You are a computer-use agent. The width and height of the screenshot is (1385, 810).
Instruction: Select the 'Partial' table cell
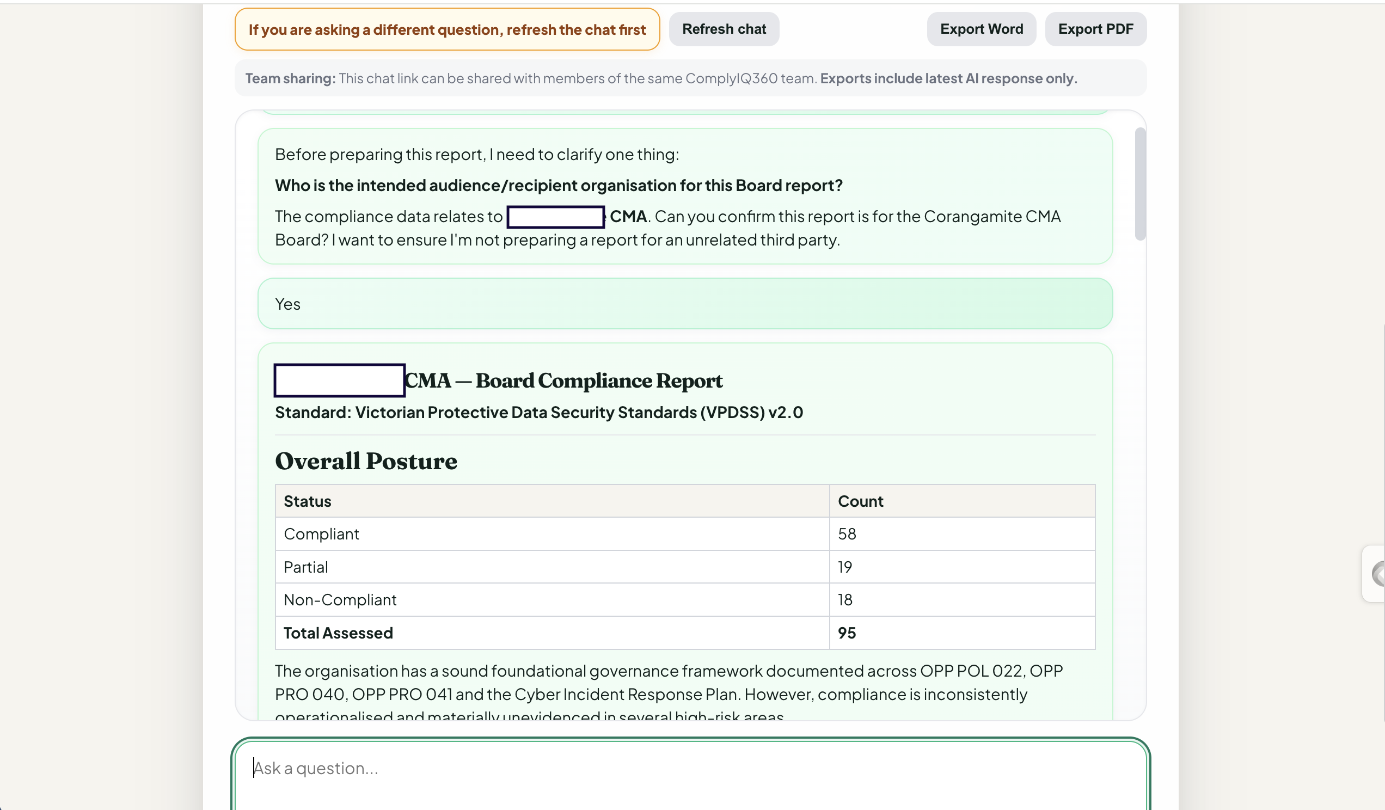click(552, 567)
